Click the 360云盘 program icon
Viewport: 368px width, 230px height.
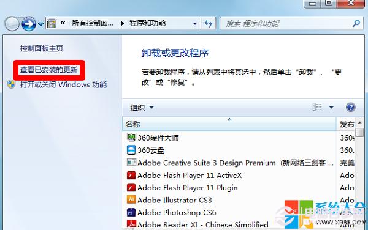(131, 150)
